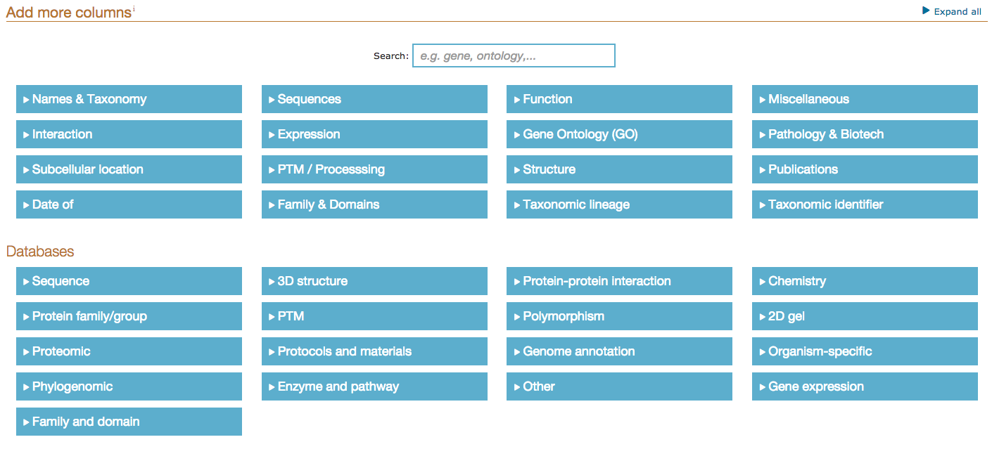Expand the Names & Taxonomy section

click(x=129, y=99)
